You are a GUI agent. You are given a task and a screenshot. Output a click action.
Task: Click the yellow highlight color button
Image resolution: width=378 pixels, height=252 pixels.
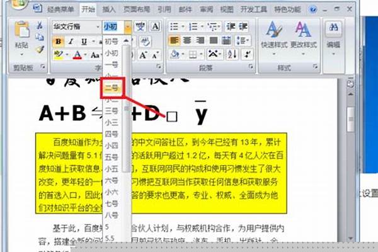click(59, 55)
